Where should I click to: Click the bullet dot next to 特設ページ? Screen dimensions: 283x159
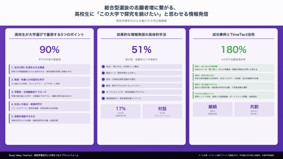103,73
